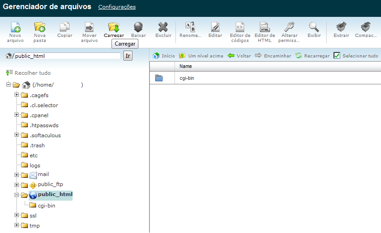The height and width of the screenshot is (233, 381).
Task: Check the Selecionar tudo checkbox
Action: pos(337,56)
